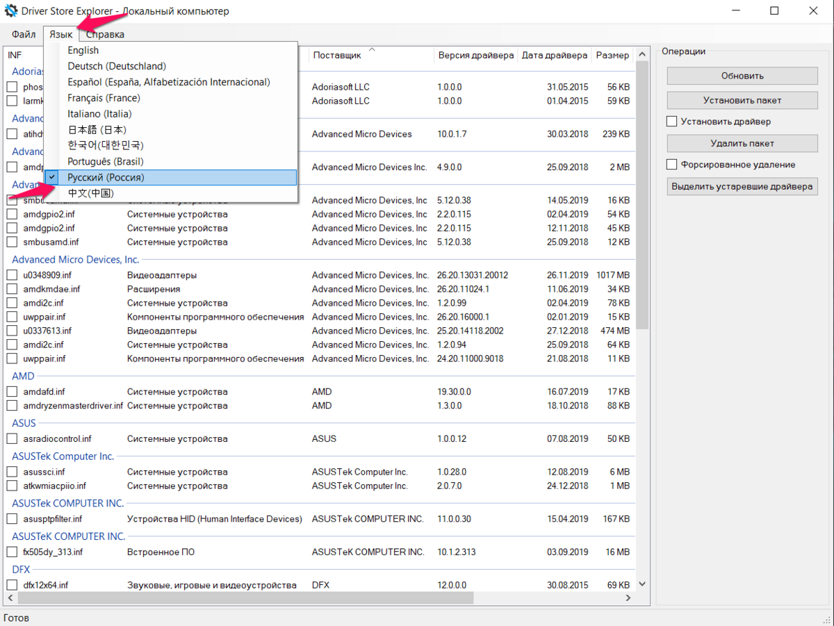Click the Установить пакет button
Image resolution: width=834 pixels, height=626 pixels.
point(742,100)
